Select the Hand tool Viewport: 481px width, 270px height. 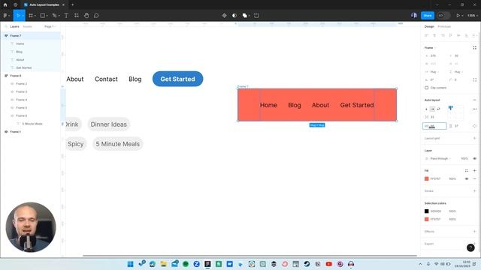(86, 15)
